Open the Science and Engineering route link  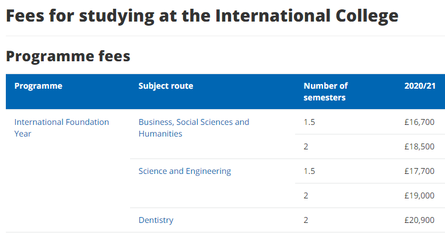185,171
